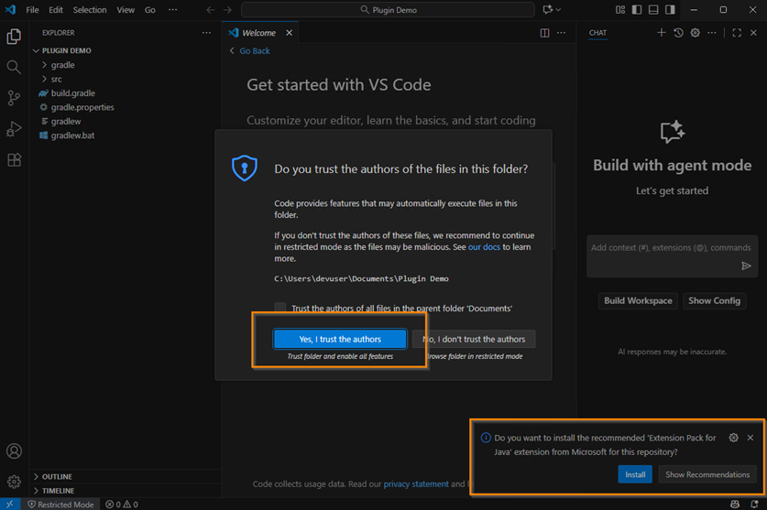Open the View menu
Screen dimensions: 767x510
pos(126,10)
